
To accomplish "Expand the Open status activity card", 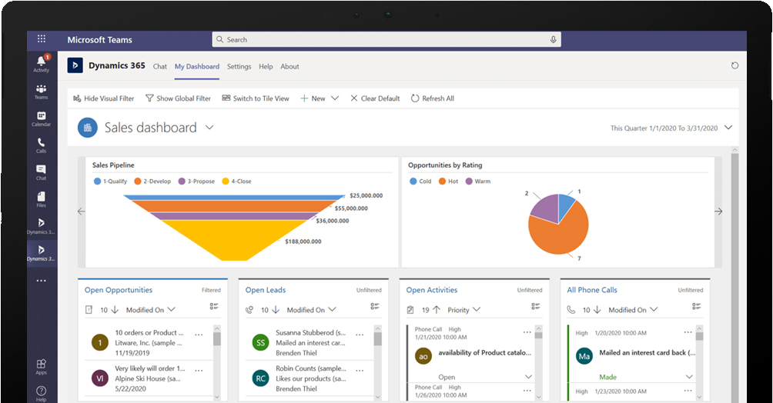I will coord(528,377).
